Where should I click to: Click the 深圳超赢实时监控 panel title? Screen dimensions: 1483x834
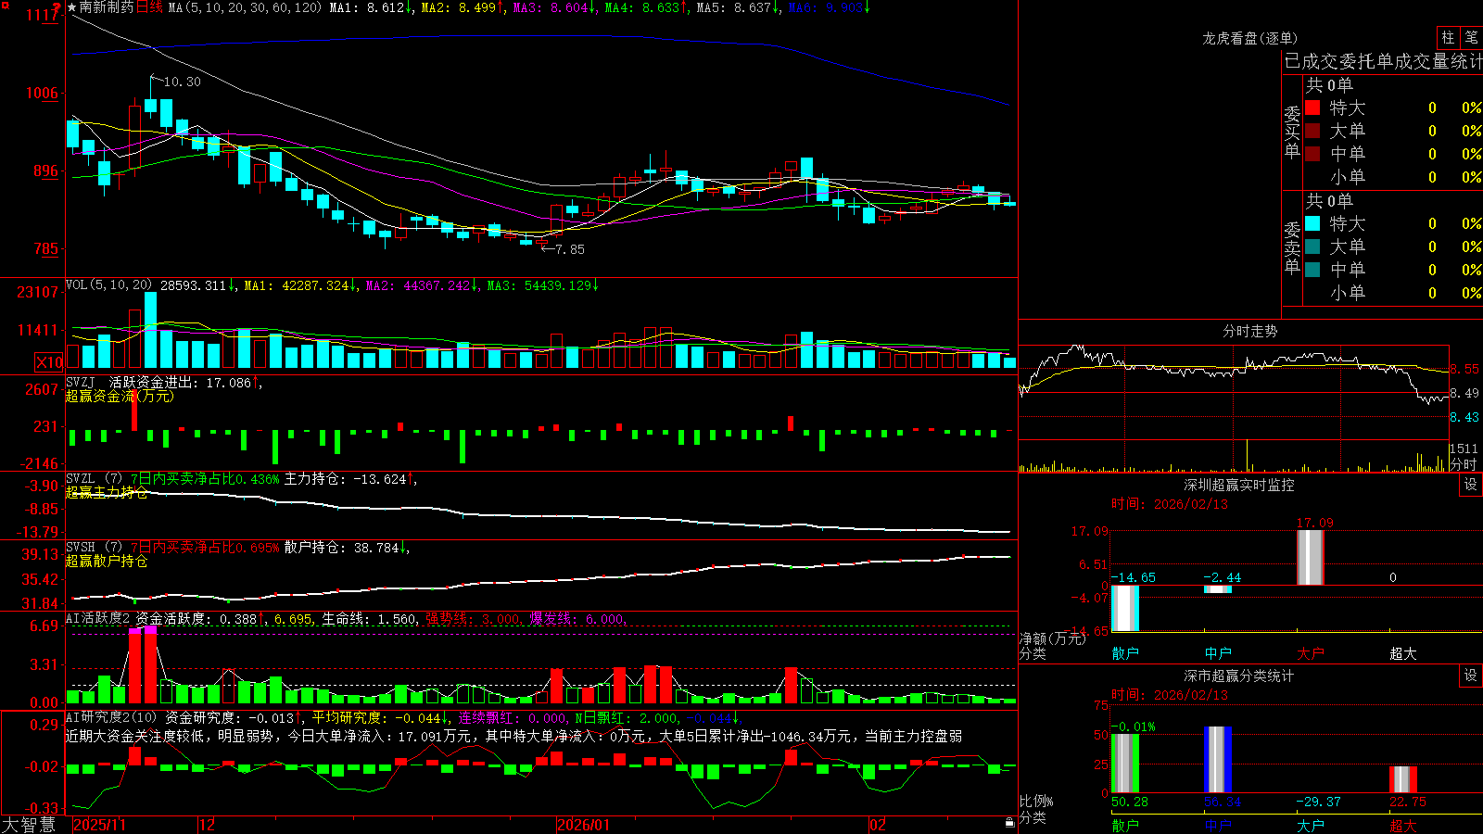(x=1239, y=485)
